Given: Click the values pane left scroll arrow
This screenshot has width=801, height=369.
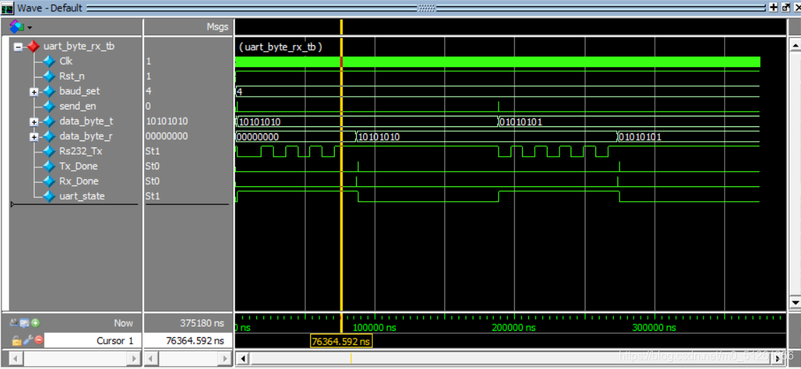Looking at the screenshot, I should coord(152,358).
